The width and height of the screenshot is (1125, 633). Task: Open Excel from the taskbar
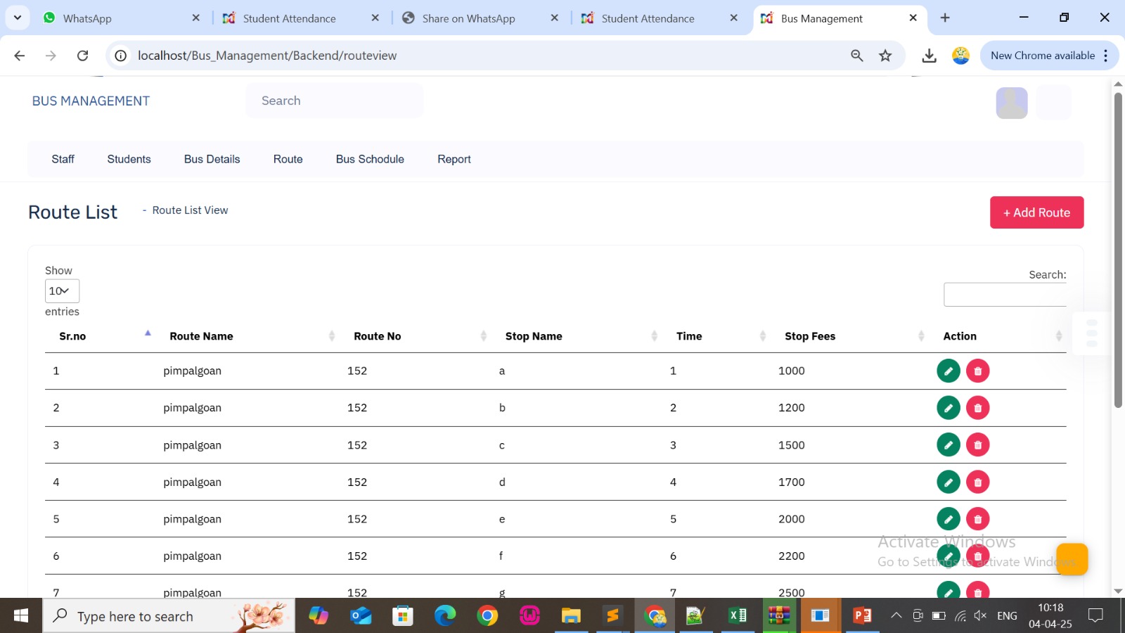[x=738, y=616]
